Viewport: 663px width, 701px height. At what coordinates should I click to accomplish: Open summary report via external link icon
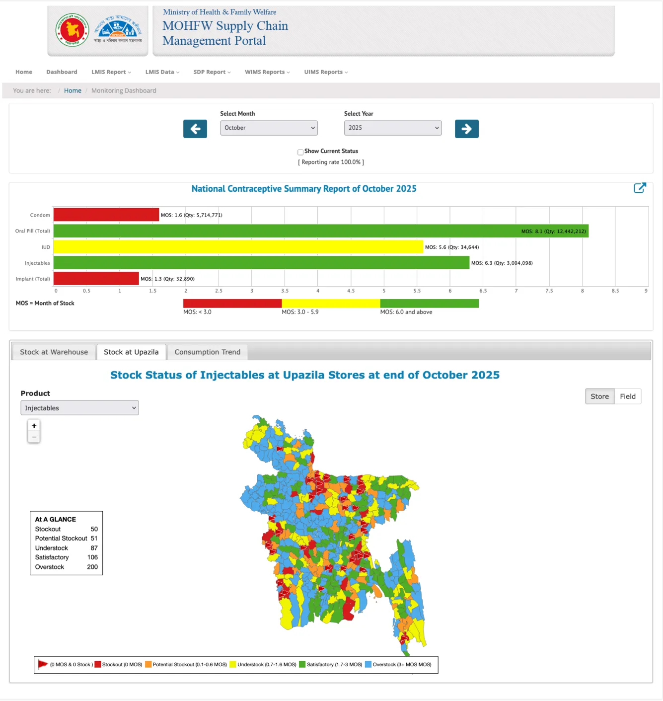point(640,188)
